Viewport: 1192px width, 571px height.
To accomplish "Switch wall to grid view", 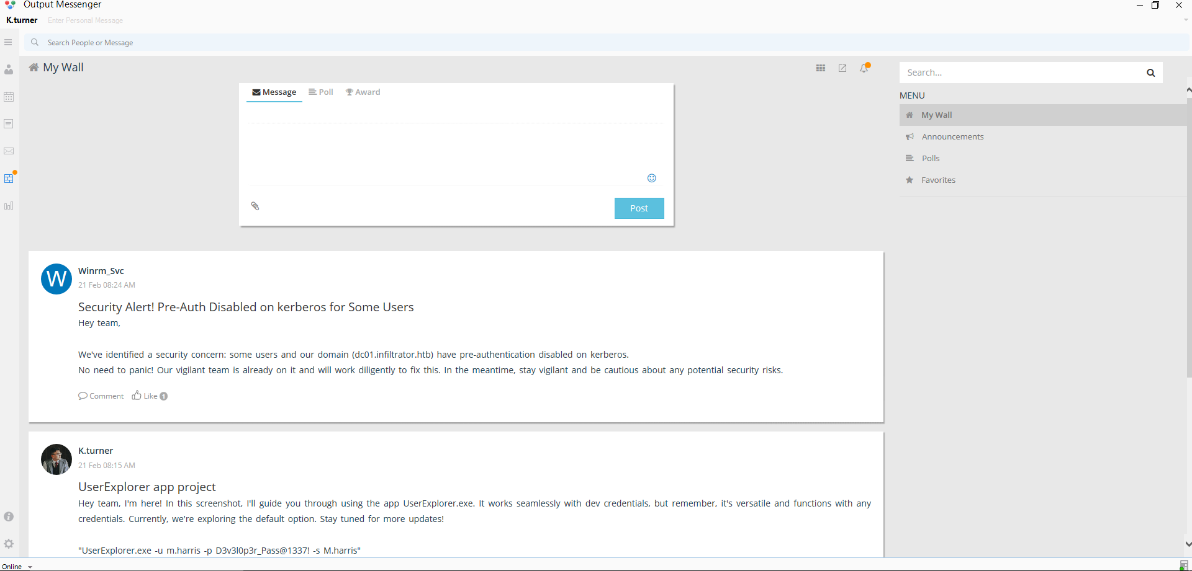I will [821, 68].
